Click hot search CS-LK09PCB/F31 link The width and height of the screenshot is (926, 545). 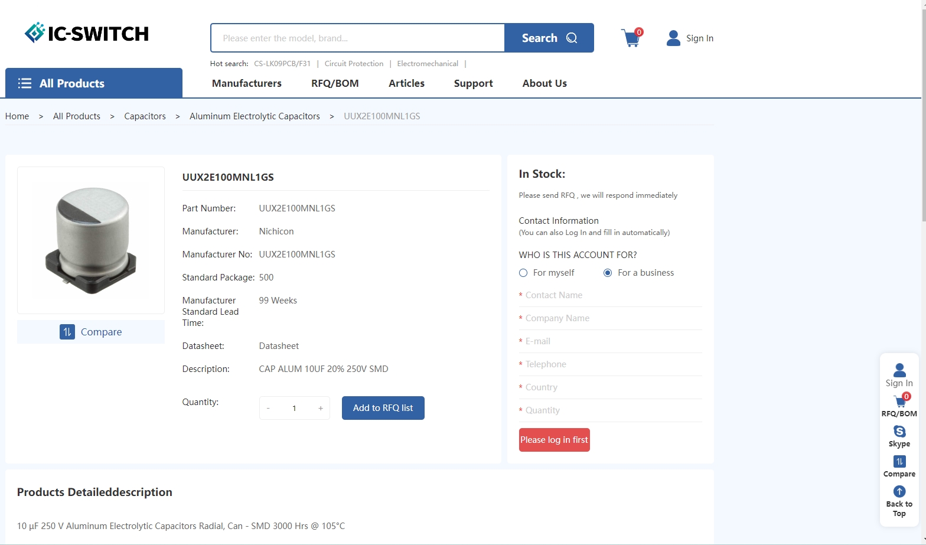coord(282,64)
